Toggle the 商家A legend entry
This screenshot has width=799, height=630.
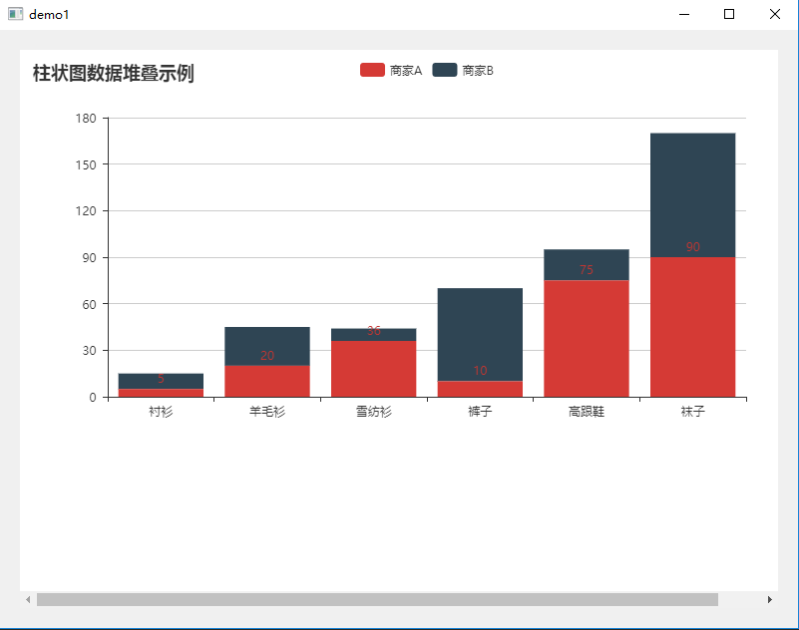point(403,70)
